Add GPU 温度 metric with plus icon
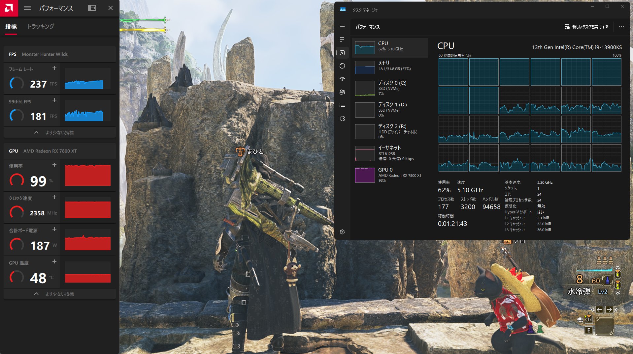The image size is (633, 354). coord(54,261)
